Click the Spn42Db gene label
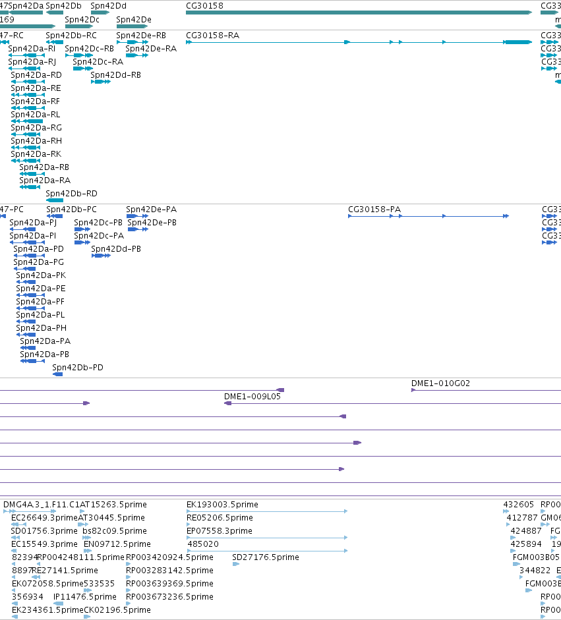 click(63, 5)
